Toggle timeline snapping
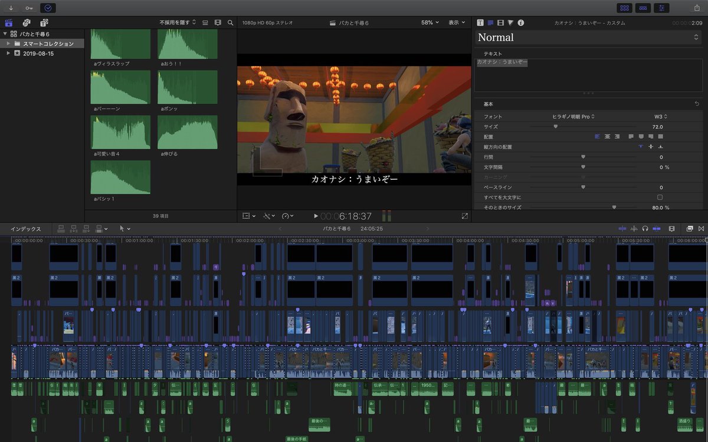 (657, 229)
